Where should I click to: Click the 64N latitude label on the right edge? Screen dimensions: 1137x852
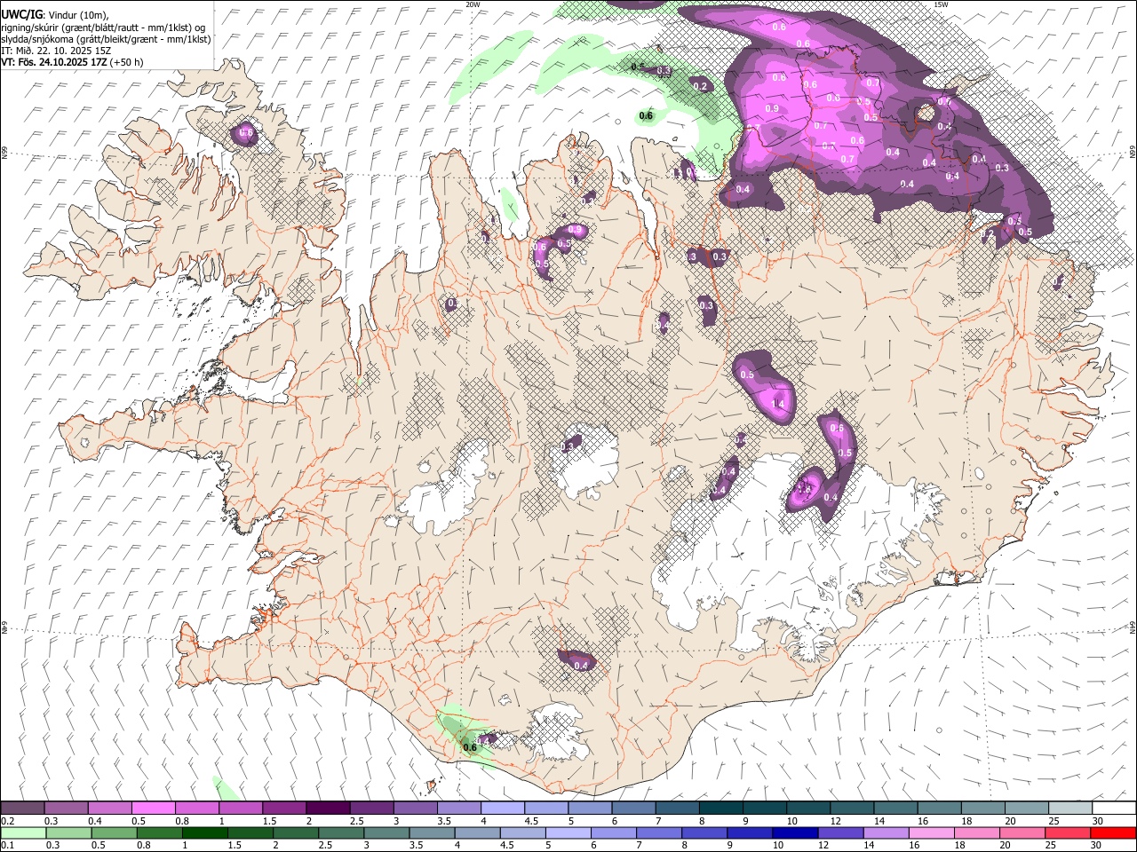(x=1133, y=627)
